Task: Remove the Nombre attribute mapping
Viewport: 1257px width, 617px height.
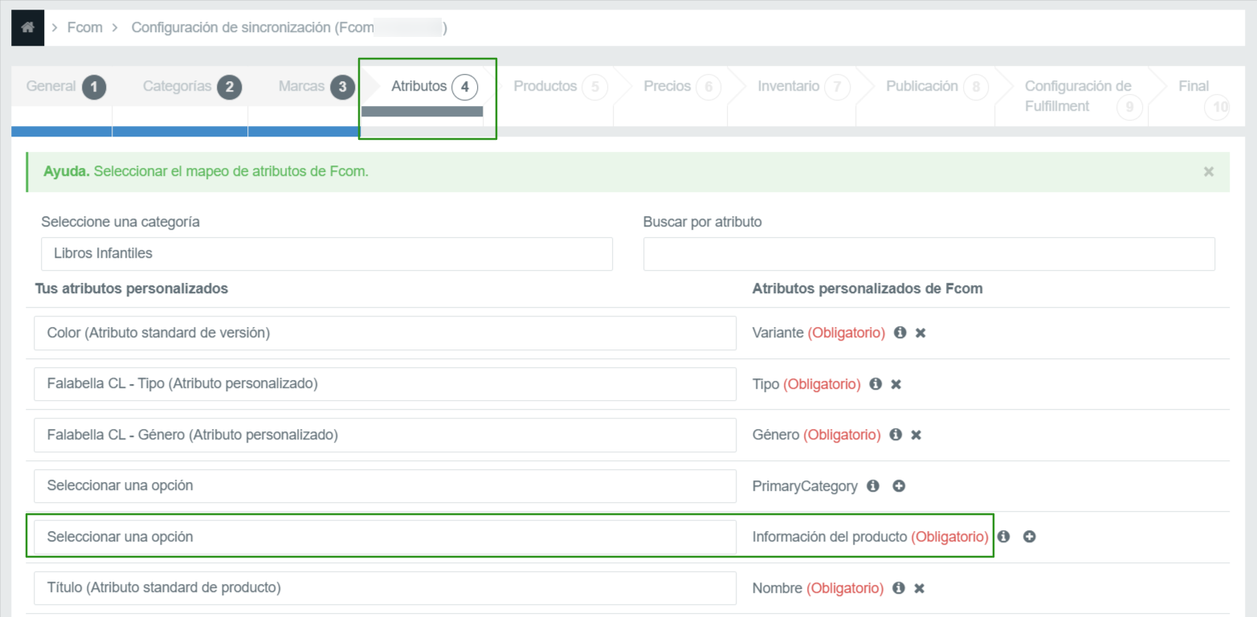Action: tap(919, 588)
